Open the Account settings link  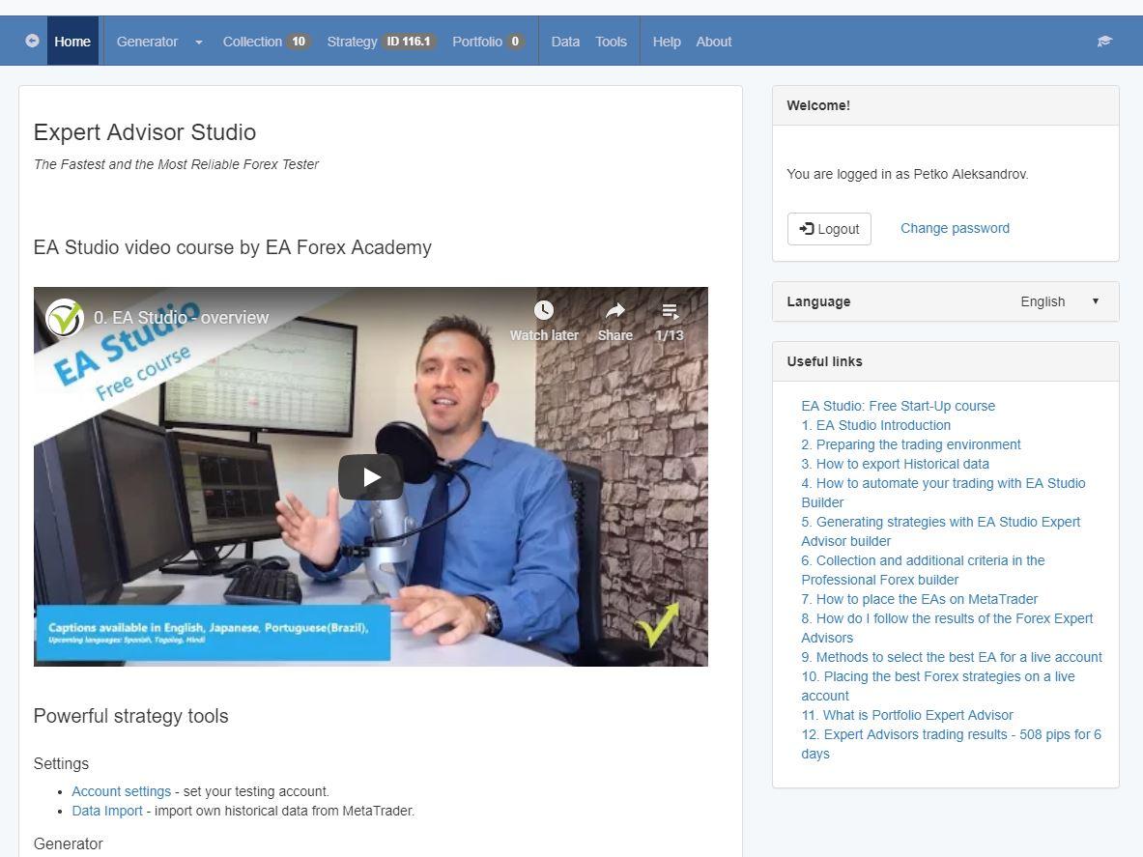click(x=121, y=791)
